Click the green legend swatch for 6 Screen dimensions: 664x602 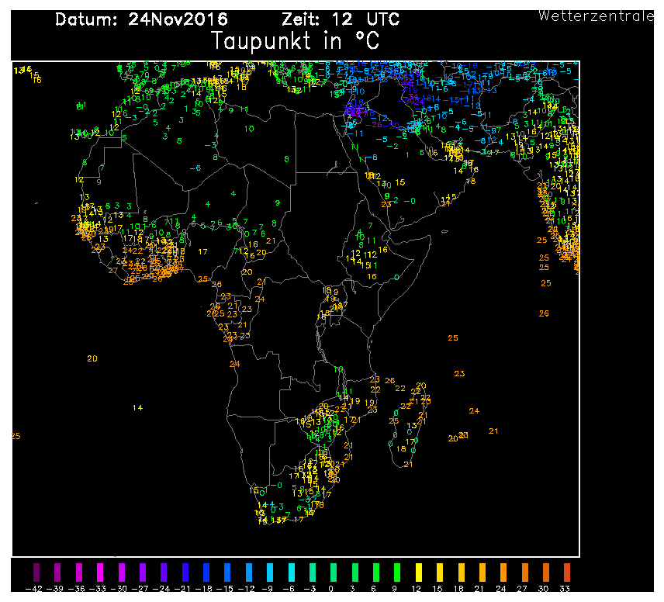click(x=375, y=573)
